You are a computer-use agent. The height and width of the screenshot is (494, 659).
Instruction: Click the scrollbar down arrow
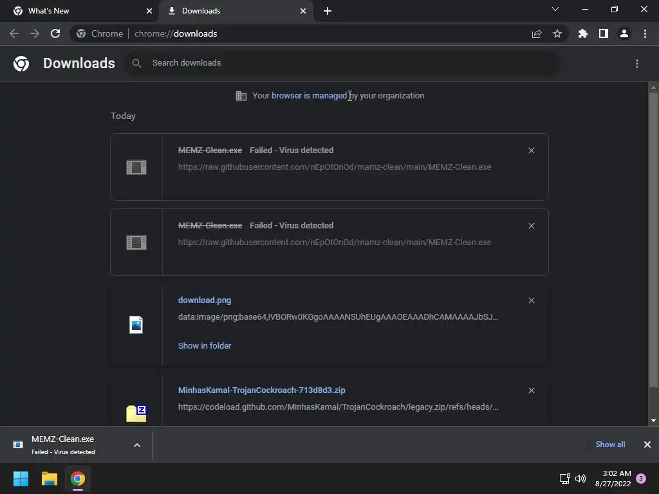tap(653, 421)
